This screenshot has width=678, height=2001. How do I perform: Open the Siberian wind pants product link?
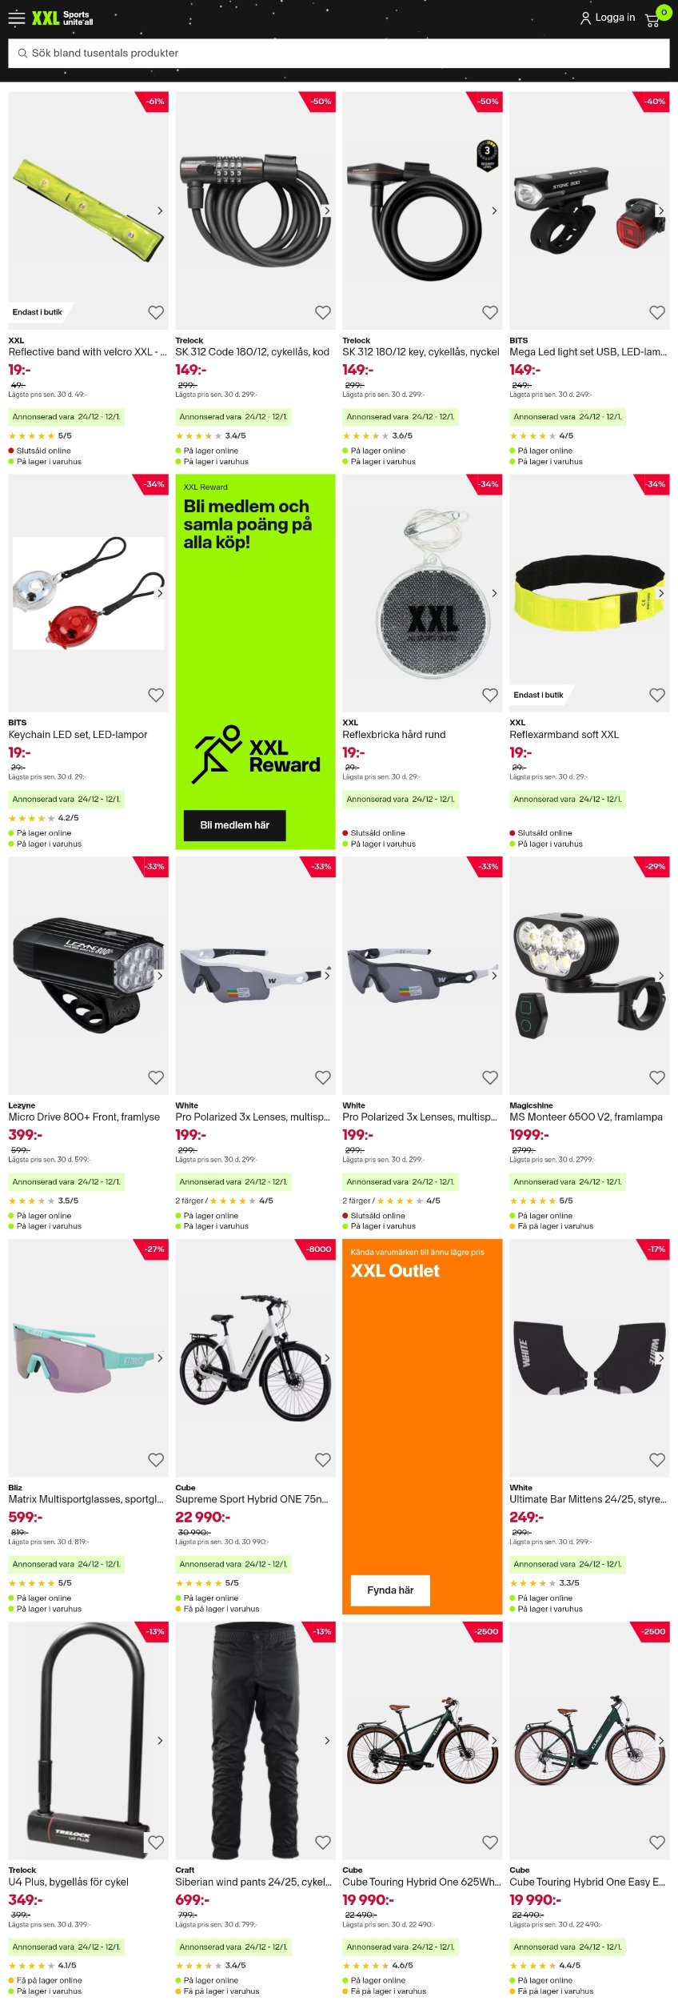253,1882
